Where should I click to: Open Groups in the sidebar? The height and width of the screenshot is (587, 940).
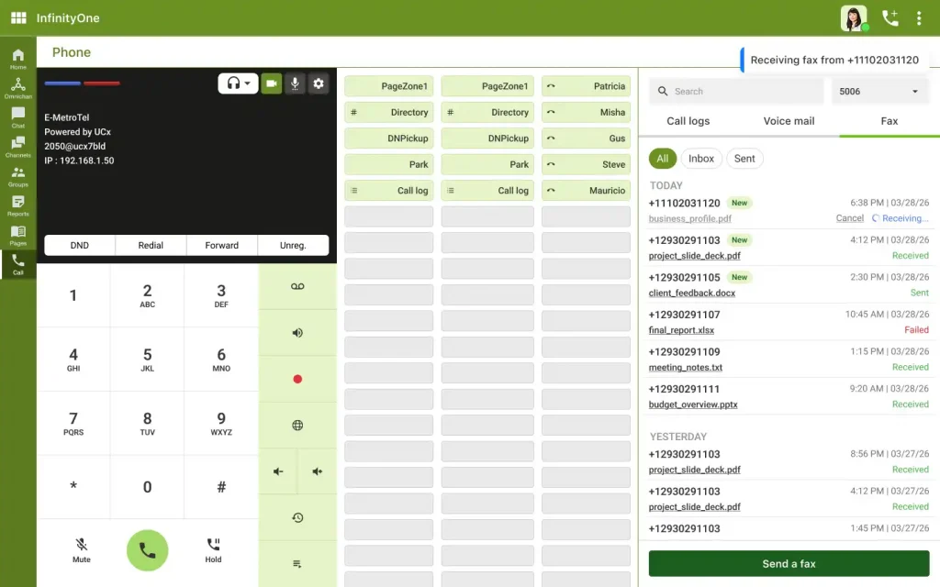coord(18,176)
